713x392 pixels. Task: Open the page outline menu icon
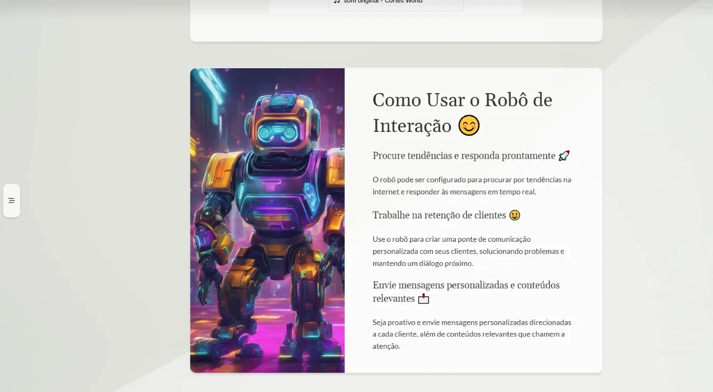(12, 201)
